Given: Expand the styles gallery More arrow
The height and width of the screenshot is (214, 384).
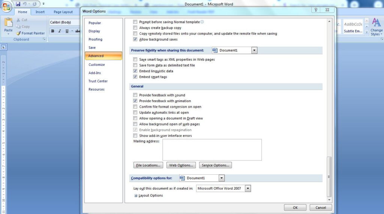Looking at the screenshot, I should [367, 32].
